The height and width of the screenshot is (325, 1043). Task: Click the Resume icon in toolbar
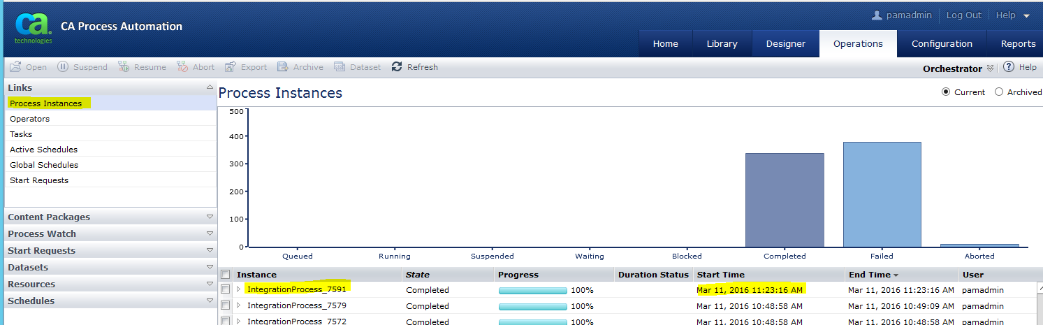coord(124,67)
